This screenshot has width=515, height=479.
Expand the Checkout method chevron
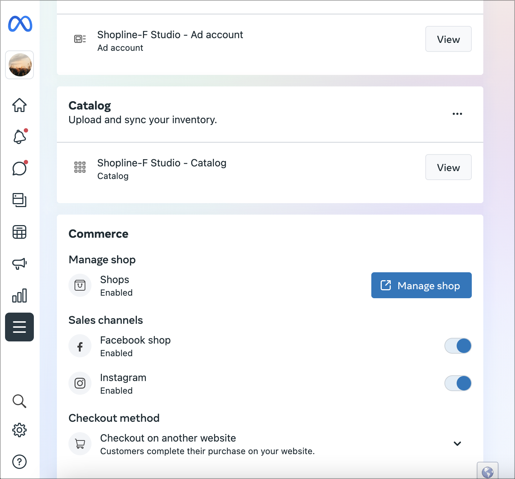(x=457, y=444)
